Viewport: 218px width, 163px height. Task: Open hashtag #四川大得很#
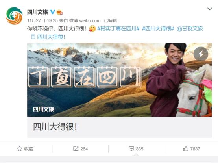158,29
